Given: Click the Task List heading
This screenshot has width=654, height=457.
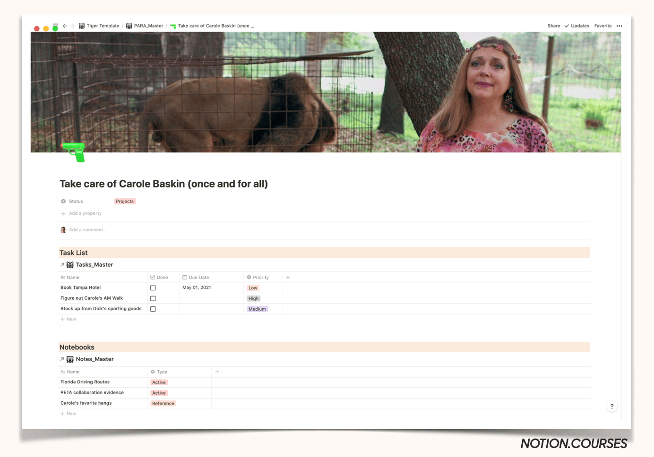Looking at the screenshot, I should pyautogui.click(x=74, y=253).
